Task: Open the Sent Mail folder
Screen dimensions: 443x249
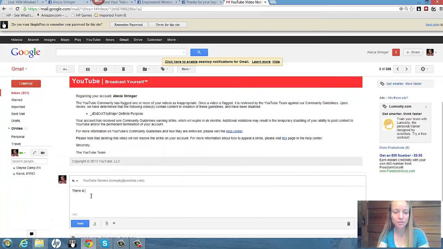Action: click(x=18, y=114)
